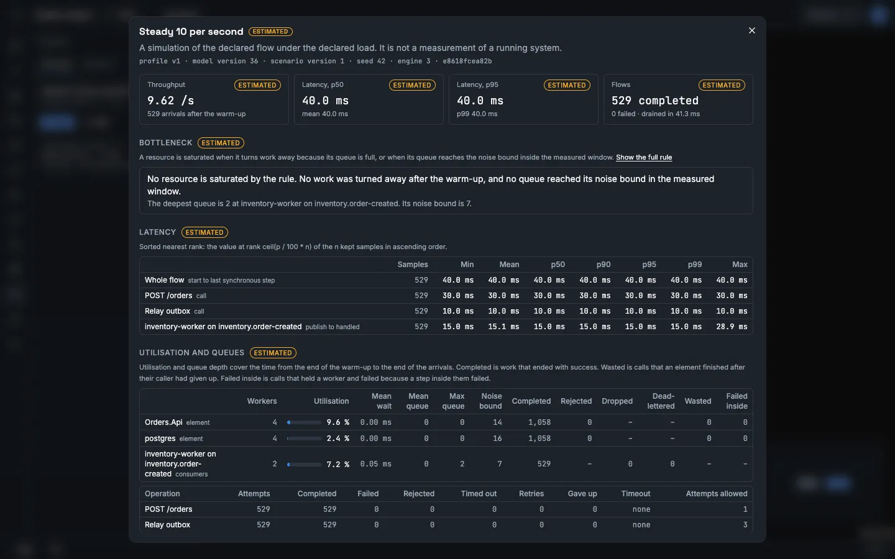Open the 'Show the full rule' link
The image size is (895, 559).
pyautogui.click(x=644, y=158)
